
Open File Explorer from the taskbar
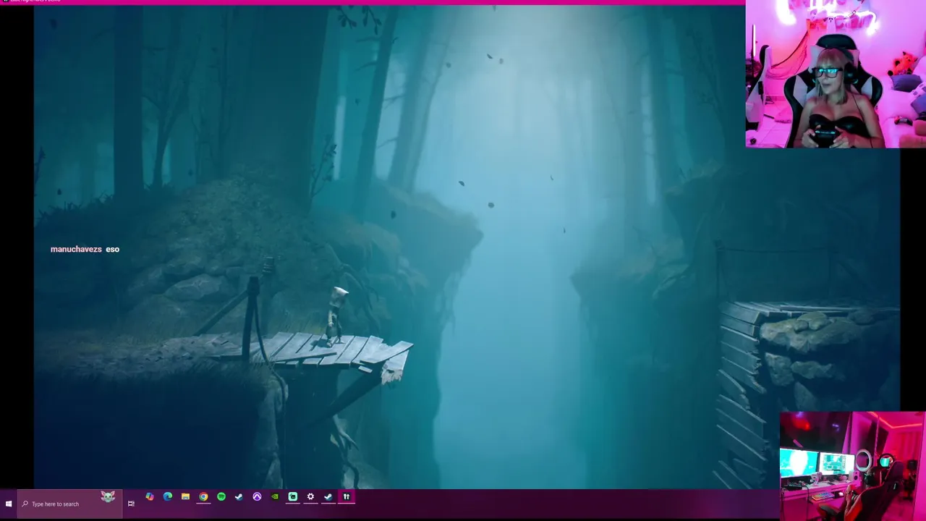click(186, 497)
